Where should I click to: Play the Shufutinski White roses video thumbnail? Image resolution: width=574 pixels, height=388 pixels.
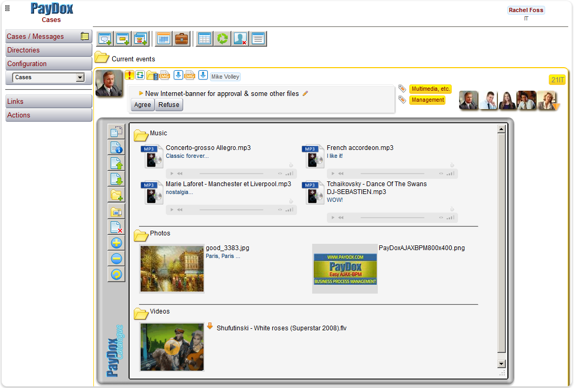click(x=172, y=347)
